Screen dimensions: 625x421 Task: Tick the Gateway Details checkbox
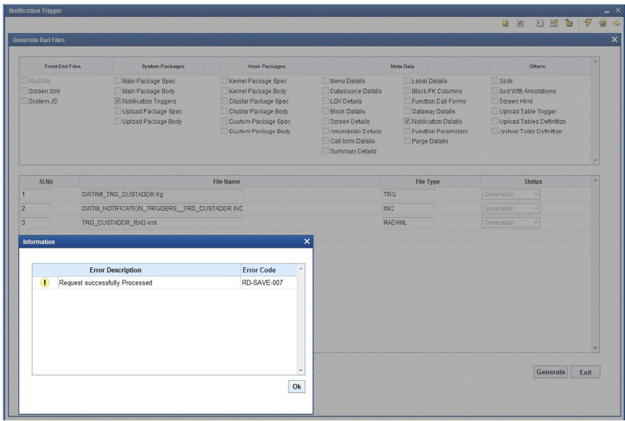(407, 111)
